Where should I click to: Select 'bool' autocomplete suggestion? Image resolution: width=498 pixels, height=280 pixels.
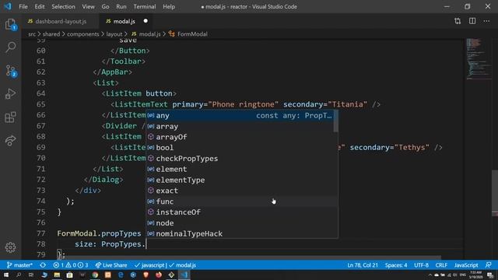(240, 148)
